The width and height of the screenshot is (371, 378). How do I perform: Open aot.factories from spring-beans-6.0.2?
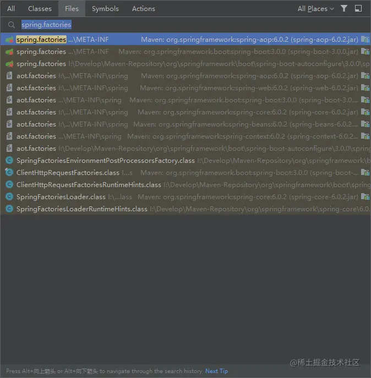(185, 124)
